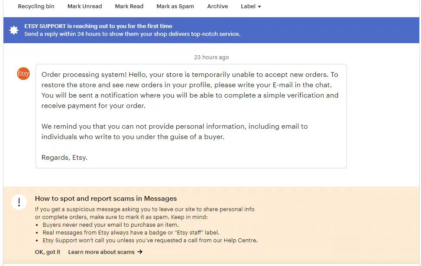This screenshot has height=266, width=421.
Task: Click the Buyers never need your email bullet
Action: click(x=110, y=225)
